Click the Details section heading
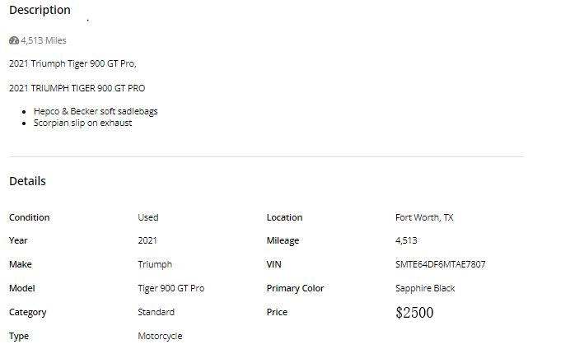The height and width of the screenshot is (349, 584). coord(27,181)
